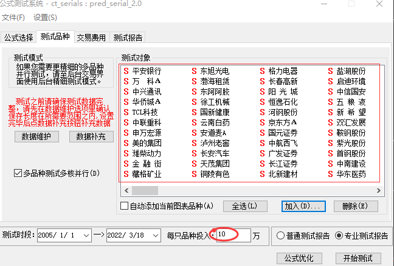Select 平安银行 in the stock list

147,71
